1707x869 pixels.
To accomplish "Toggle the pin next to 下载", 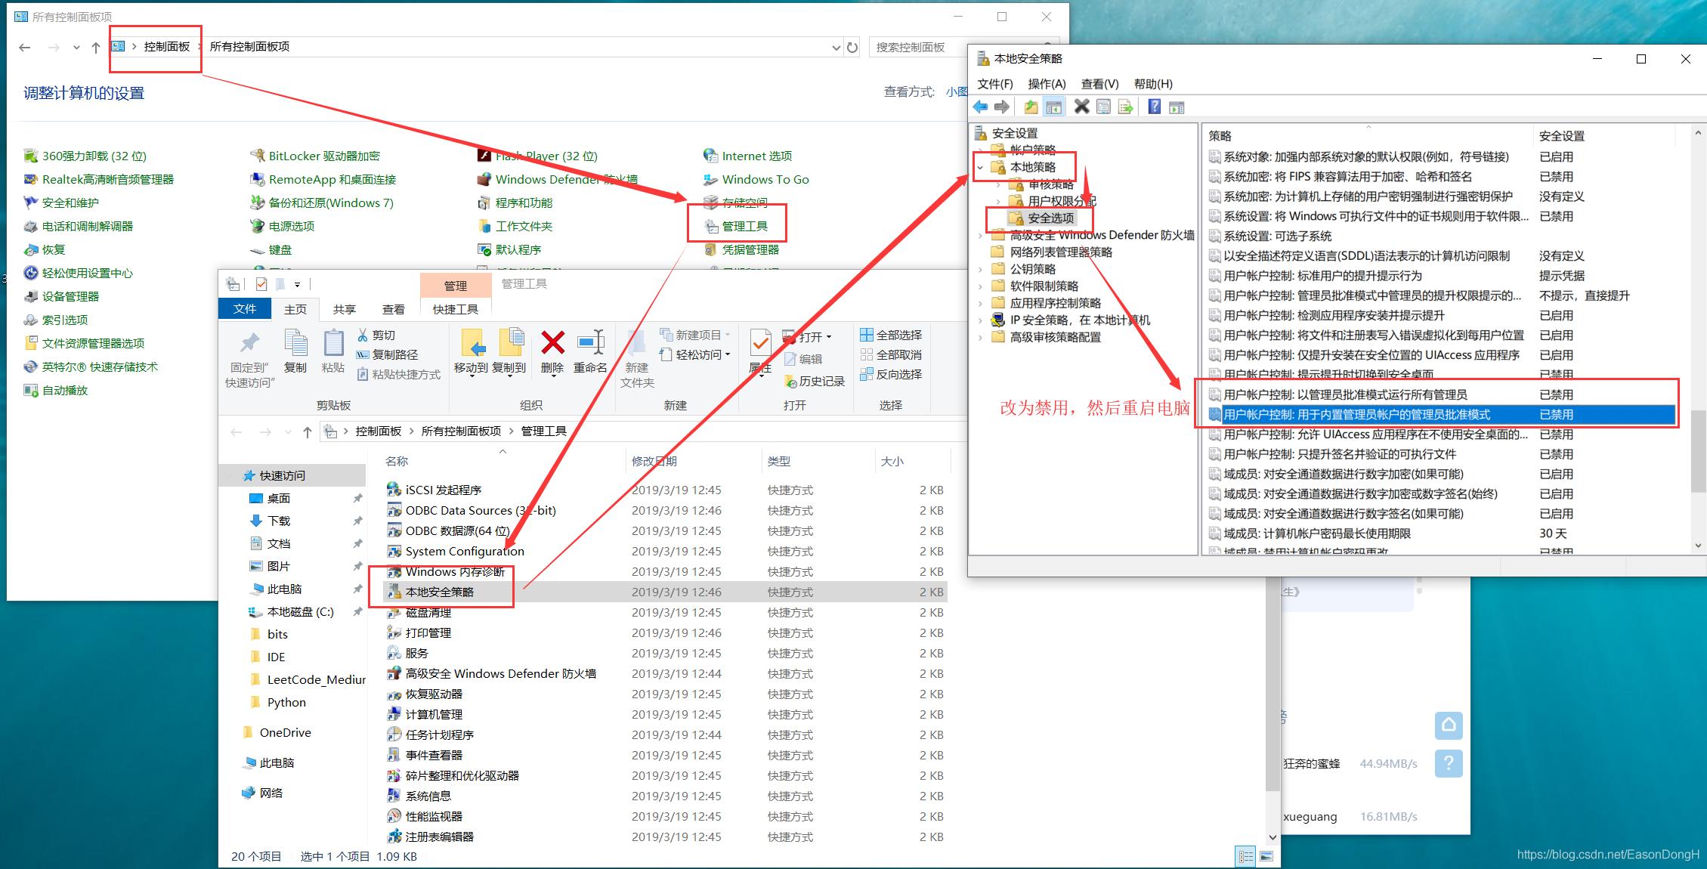I will [x=357, y=521].
